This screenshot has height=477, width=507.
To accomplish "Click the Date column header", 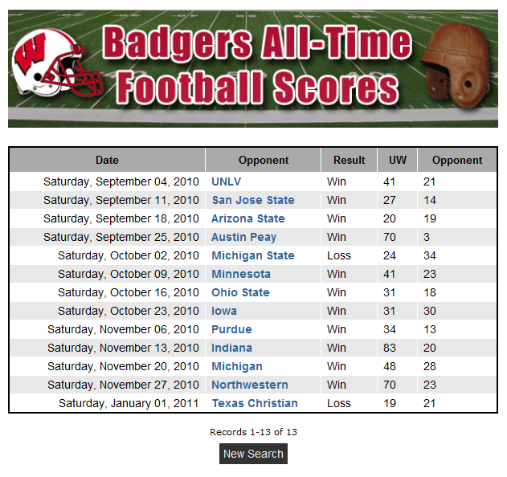I will click(x=108, y=160).
